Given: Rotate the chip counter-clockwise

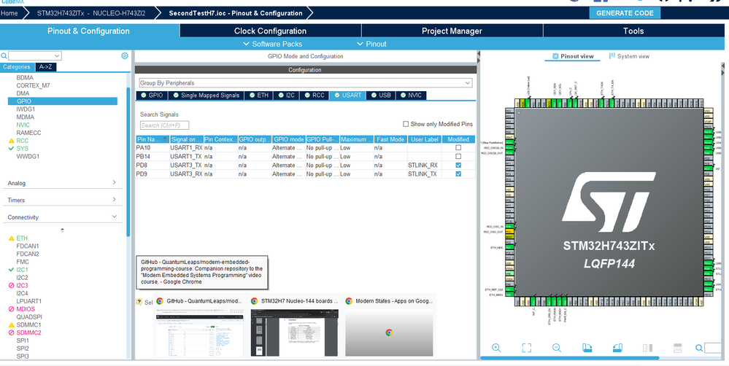Looking at the screenshot, I should [x=617, y=348].
